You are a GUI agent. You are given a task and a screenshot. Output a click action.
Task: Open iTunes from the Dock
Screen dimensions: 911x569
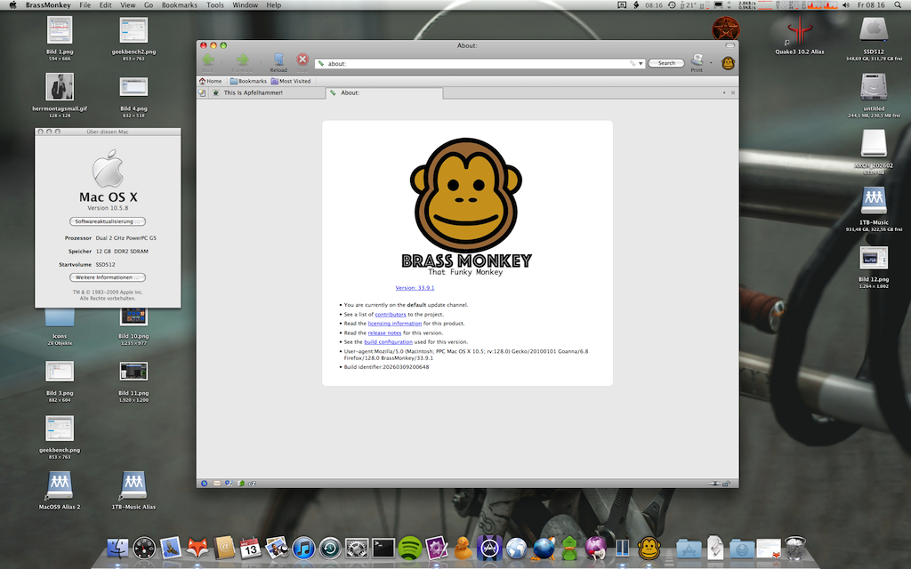click(x=303, y=549)
